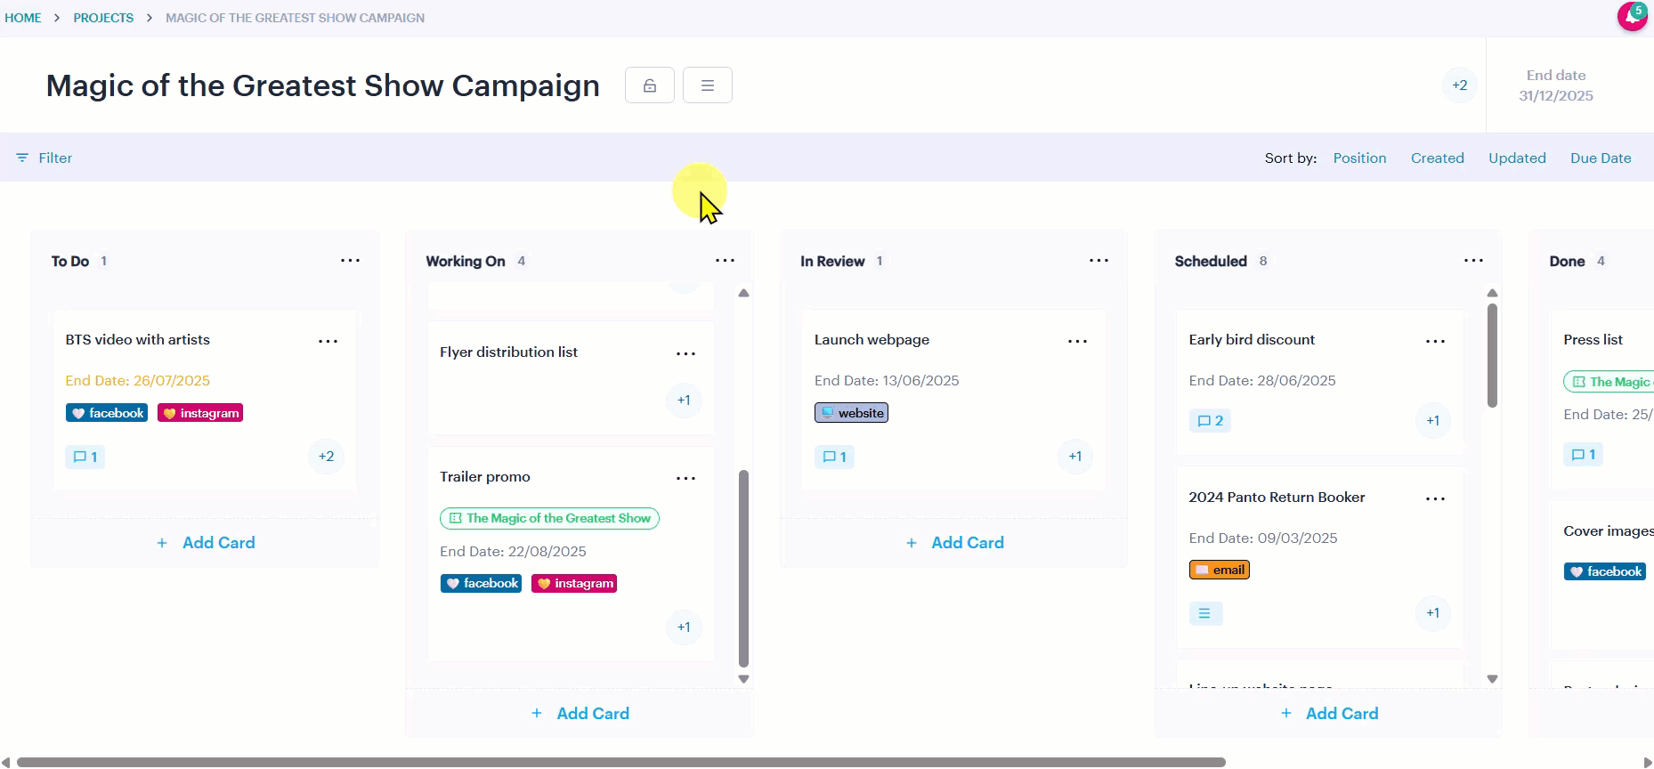Open the To Do column options menu
The height and width of the screenshot is (769, 1654).
click(351, 261)
